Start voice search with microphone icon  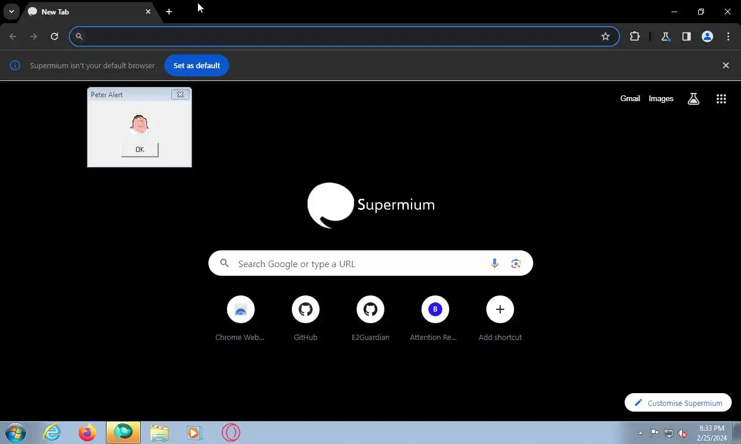(494, 264)
